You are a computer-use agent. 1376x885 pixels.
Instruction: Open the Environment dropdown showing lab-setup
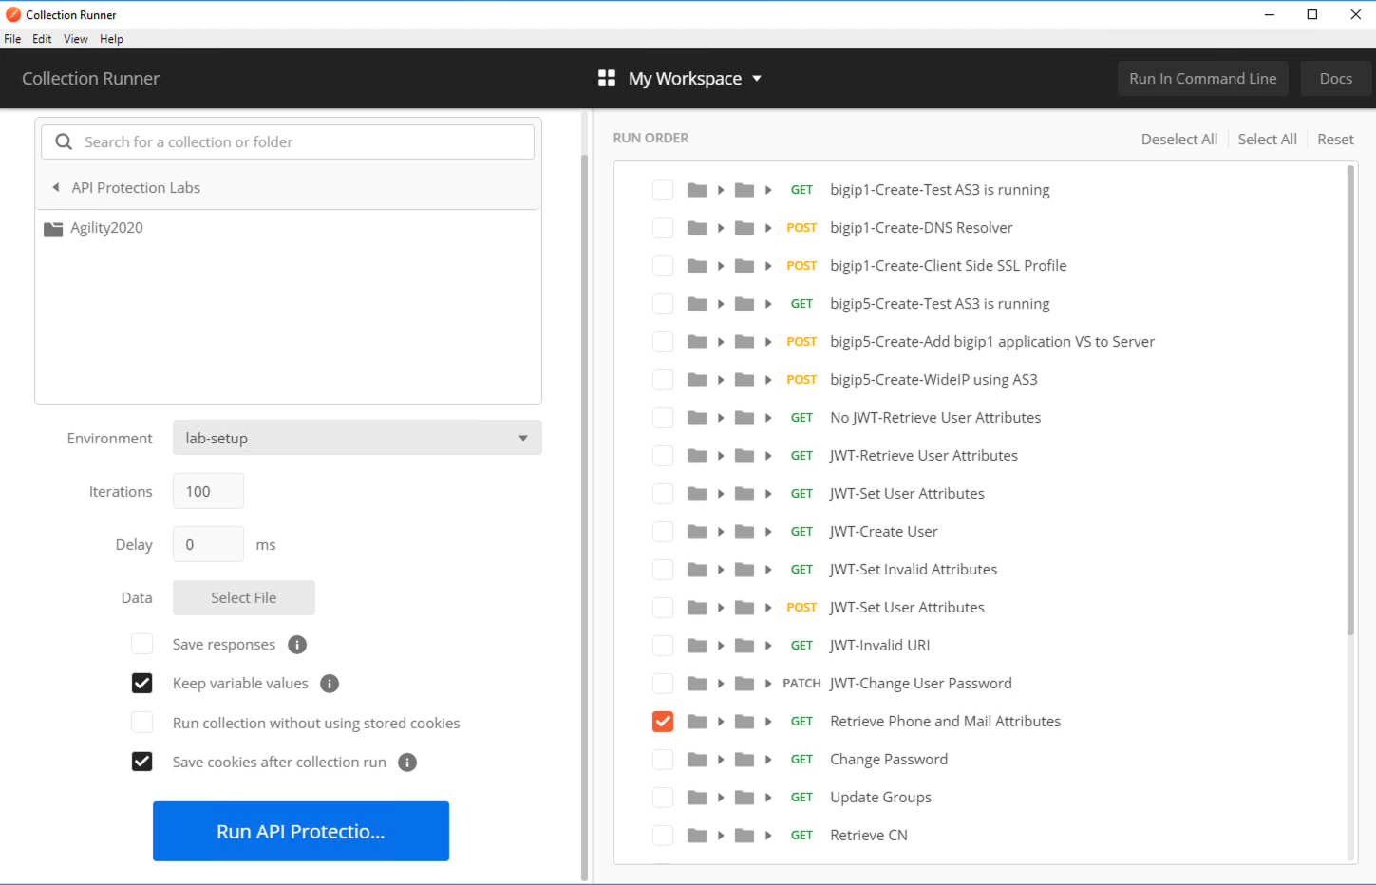pos(357,438)
